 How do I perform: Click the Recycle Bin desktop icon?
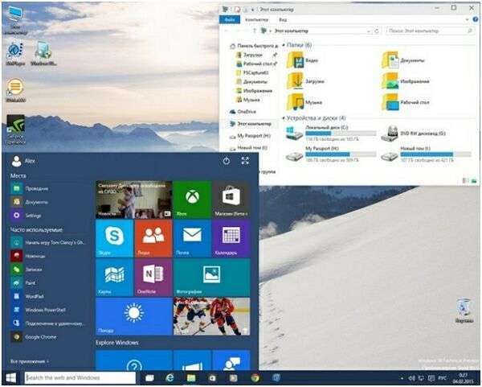point(464,311)
